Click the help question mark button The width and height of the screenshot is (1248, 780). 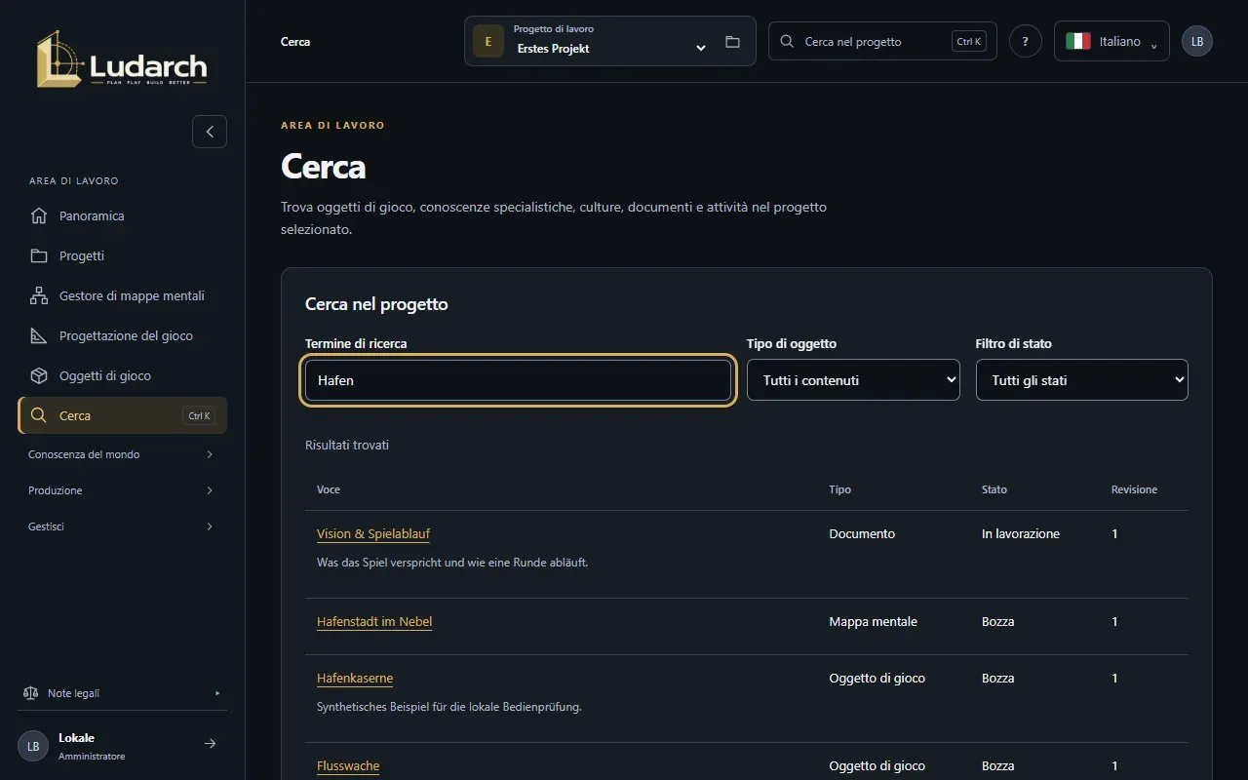1025,41
